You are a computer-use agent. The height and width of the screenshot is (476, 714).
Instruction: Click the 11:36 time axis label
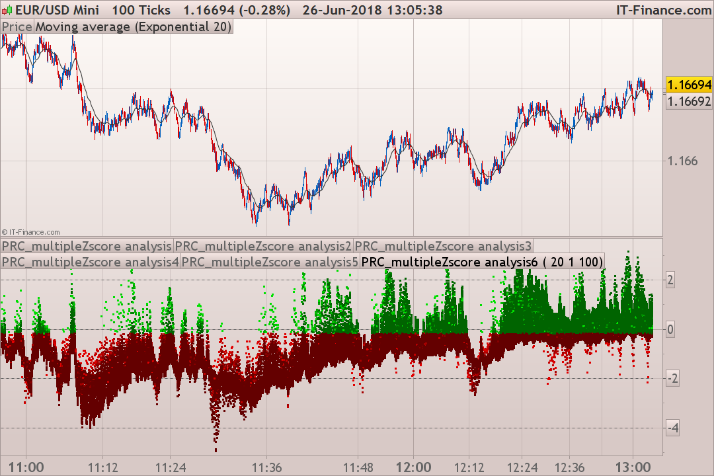(x=267, y=467)
